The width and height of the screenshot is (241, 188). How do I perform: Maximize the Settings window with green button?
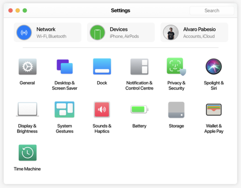25,11
